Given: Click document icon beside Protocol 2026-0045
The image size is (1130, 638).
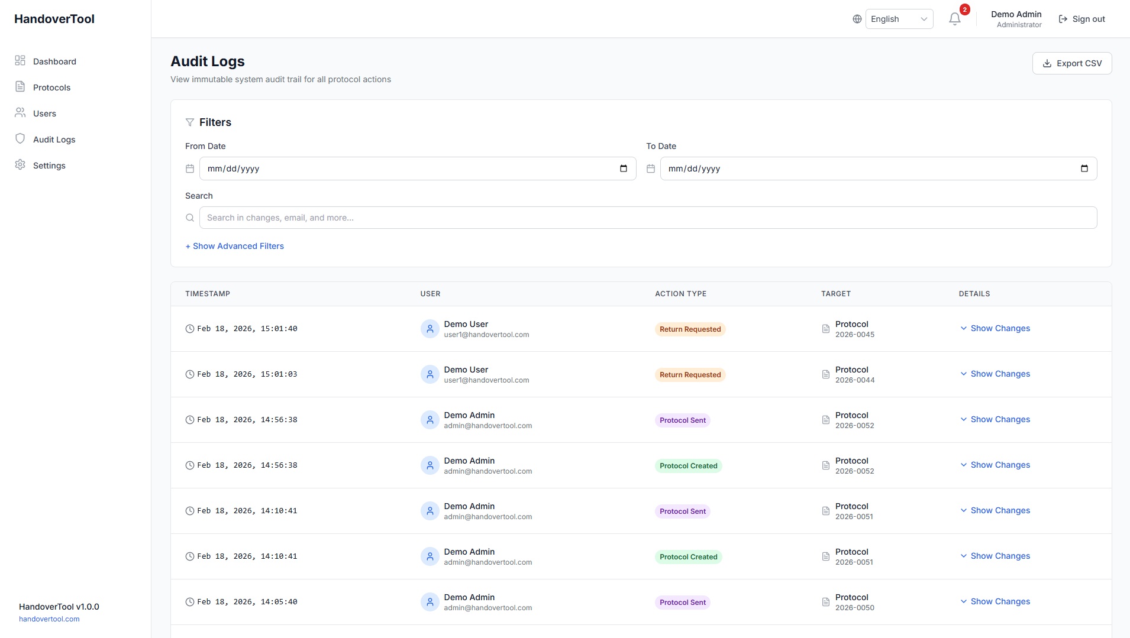Looking at the screenshot, I should tap(826, 329).
